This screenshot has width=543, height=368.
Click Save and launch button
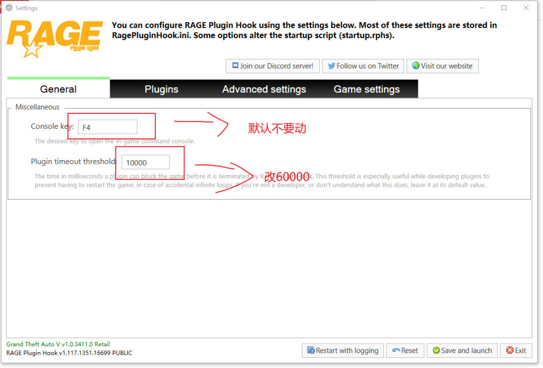(x=462, y=351)
